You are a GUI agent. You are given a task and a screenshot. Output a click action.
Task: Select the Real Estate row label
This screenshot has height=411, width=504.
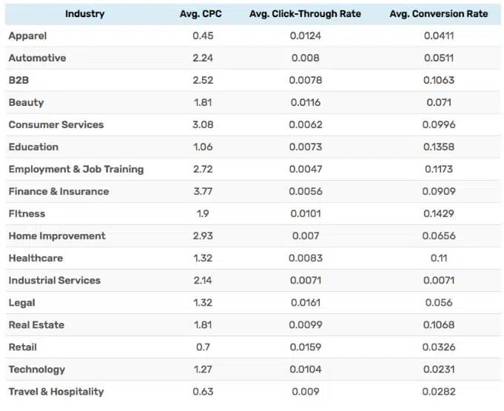(x=36, y=325)
